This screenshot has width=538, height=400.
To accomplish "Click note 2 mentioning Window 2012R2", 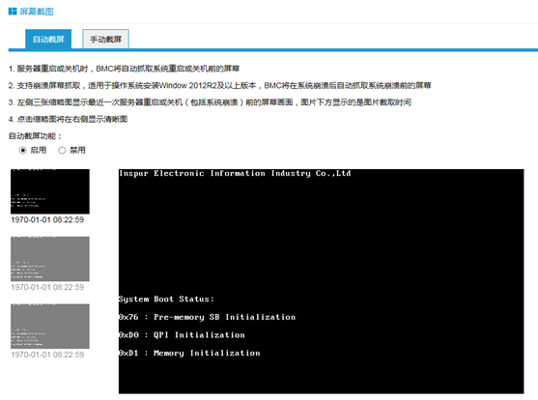I will click(219, 85).
